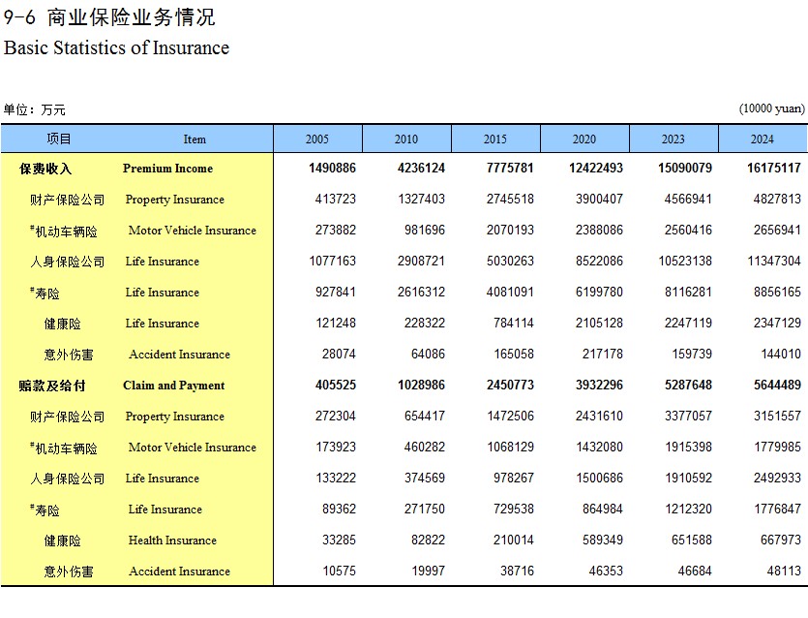
Task: Select the cell containing 48113
Action: tap(781, 572)
